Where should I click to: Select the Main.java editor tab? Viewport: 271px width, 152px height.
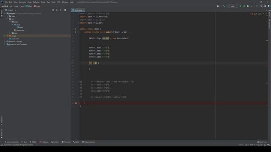[x=78, y=10]
